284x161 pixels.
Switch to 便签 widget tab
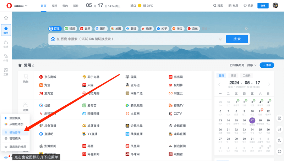coord(233,76)
